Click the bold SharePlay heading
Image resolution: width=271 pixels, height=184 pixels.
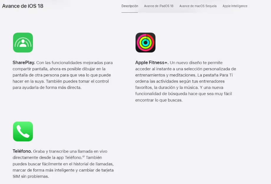24,63
